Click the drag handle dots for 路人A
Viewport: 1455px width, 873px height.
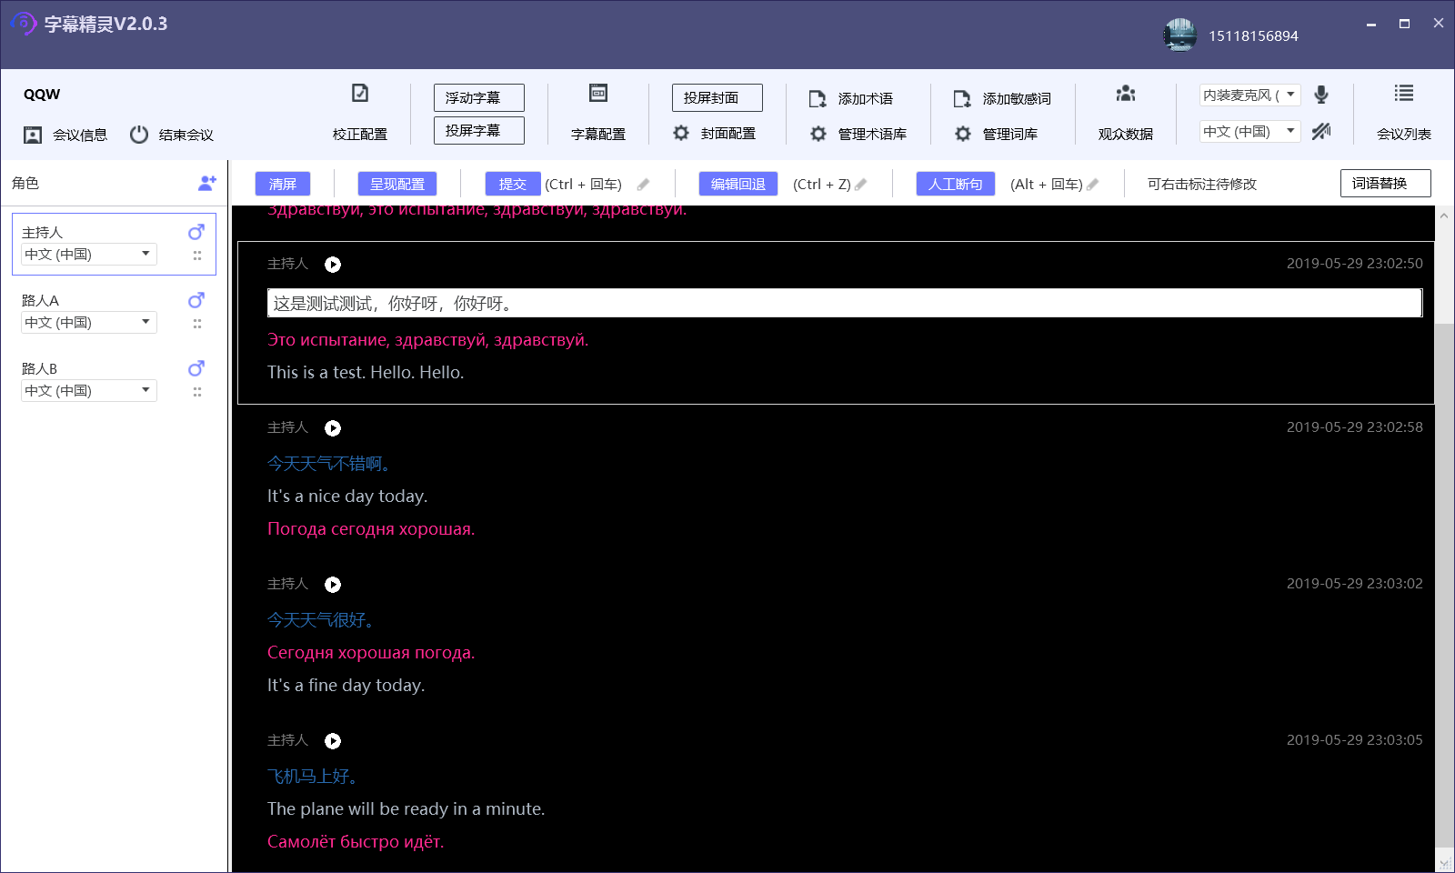pos(197,324)
